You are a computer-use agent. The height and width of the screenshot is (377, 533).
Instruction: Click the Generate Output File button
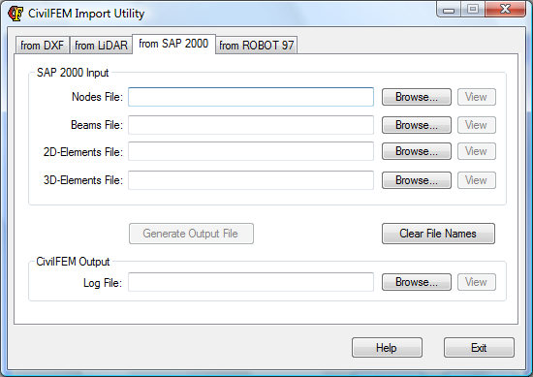(191, 234)
